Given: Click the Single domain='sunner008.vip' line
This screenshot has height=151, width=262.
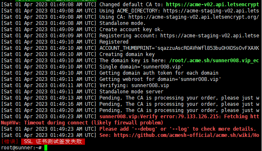Looking at the screenshot, I should pyautogui.click(x=141, y=67).
